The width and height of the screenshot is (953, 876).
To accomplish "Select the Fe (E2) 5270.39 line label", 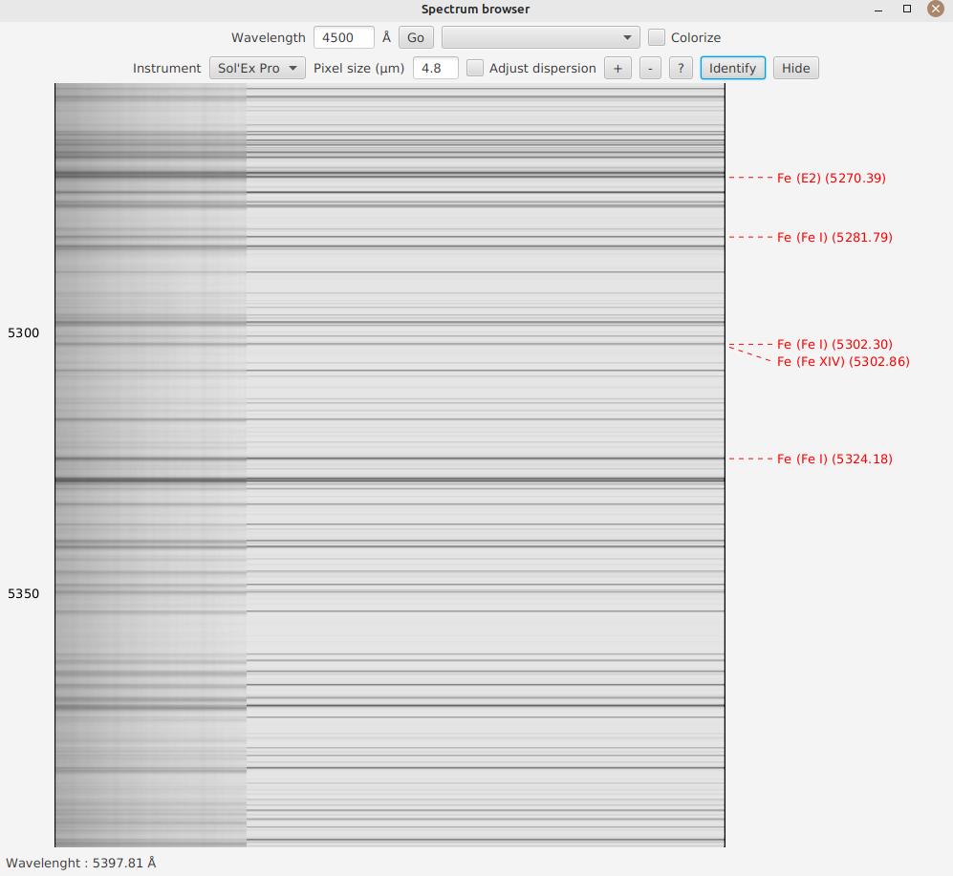I will pos(831,178).
